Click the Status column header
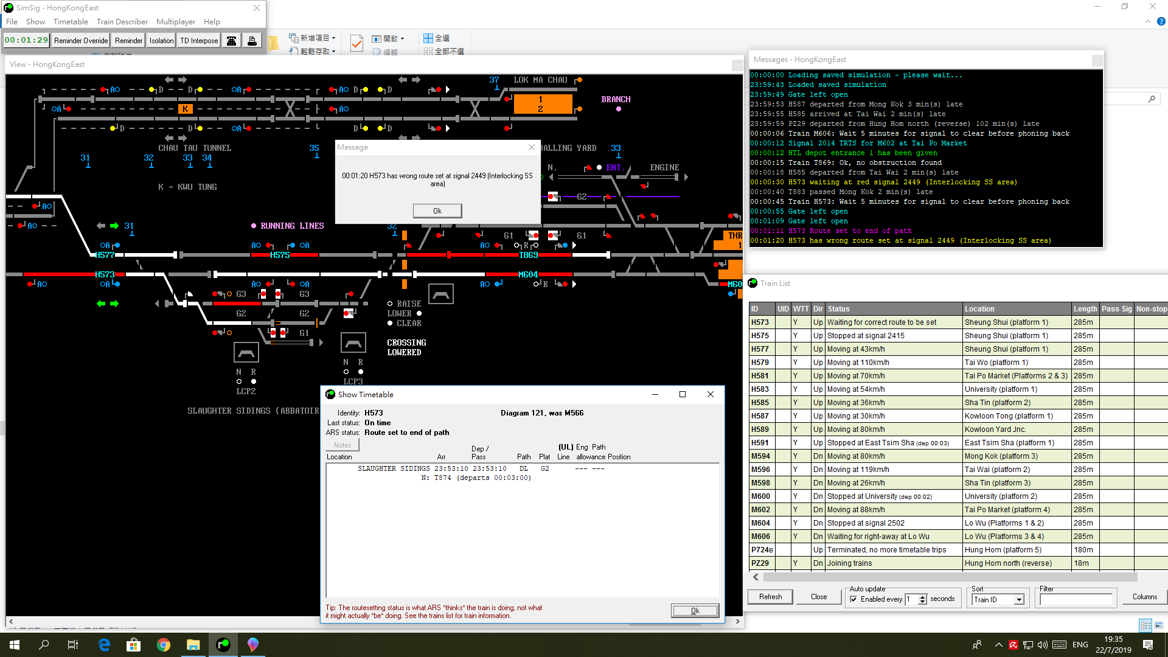The image size is (1168, 657). pyautogui.click(x=894, y=309)
